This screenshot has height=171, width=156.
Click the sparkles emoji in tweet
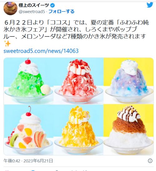point(7,43)
